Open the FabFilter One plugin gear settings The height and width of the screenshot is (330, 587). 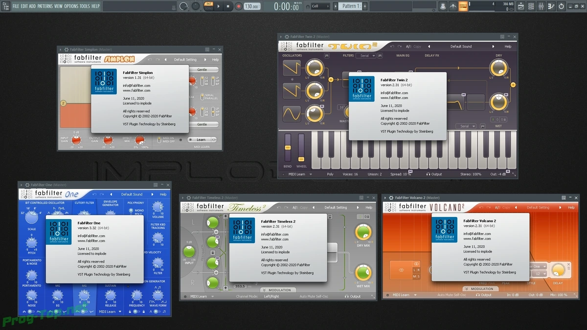[x=26, y=185]
